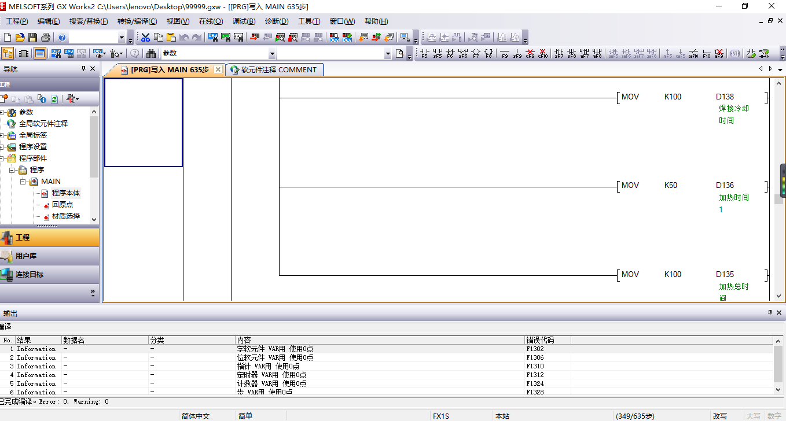This screenshot has height=421, width=786.
Task: Expand the 参数 tree node
Action: tap(2, 112)
